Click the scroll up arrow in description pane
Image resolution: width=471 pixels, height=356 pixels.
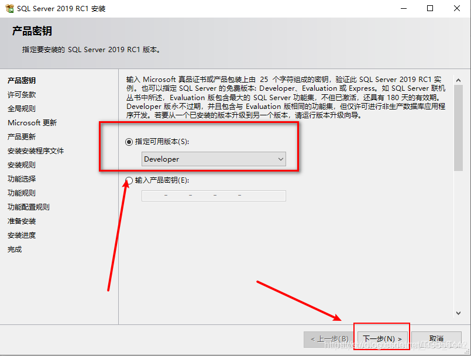(x=458, y=80)
